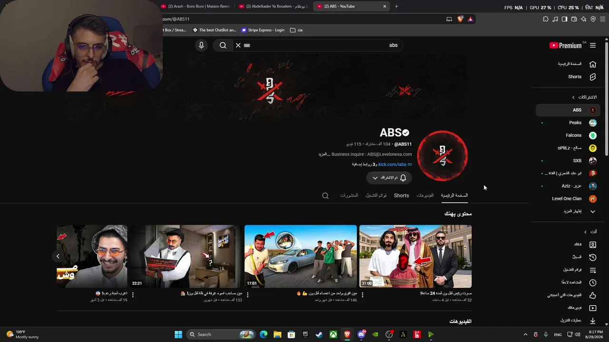Open Your videos play icon in the sidebar
Viewport: 609px width, 342px height.
[593, 308]
